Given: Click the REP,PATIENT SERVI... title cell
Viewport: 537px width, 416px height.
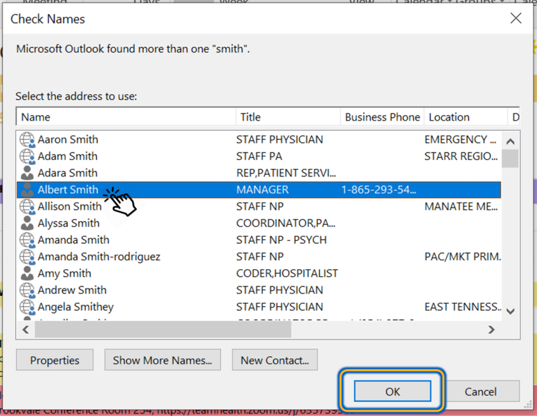Looking at the screenshot, I should (x=286, y=173).
